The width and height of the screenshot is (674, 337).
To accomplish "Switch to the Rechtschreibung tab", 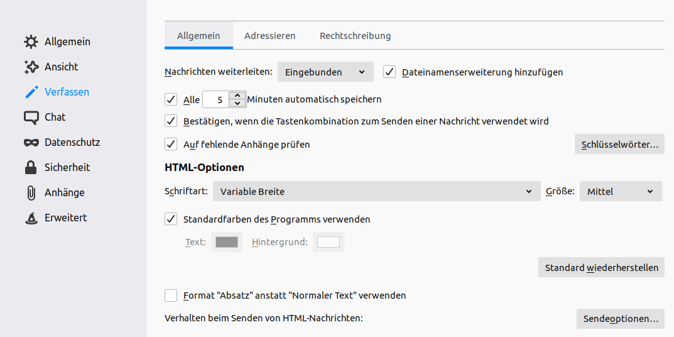I will point(355,36).
